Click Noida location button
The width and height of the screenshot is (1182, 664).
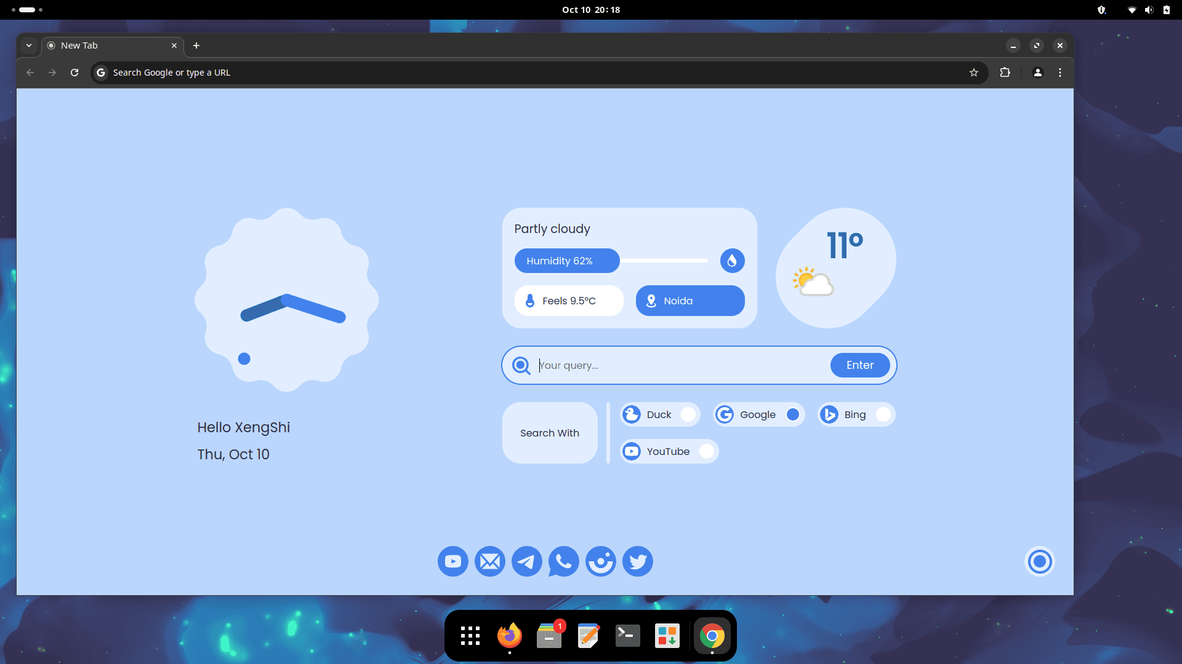689,300
